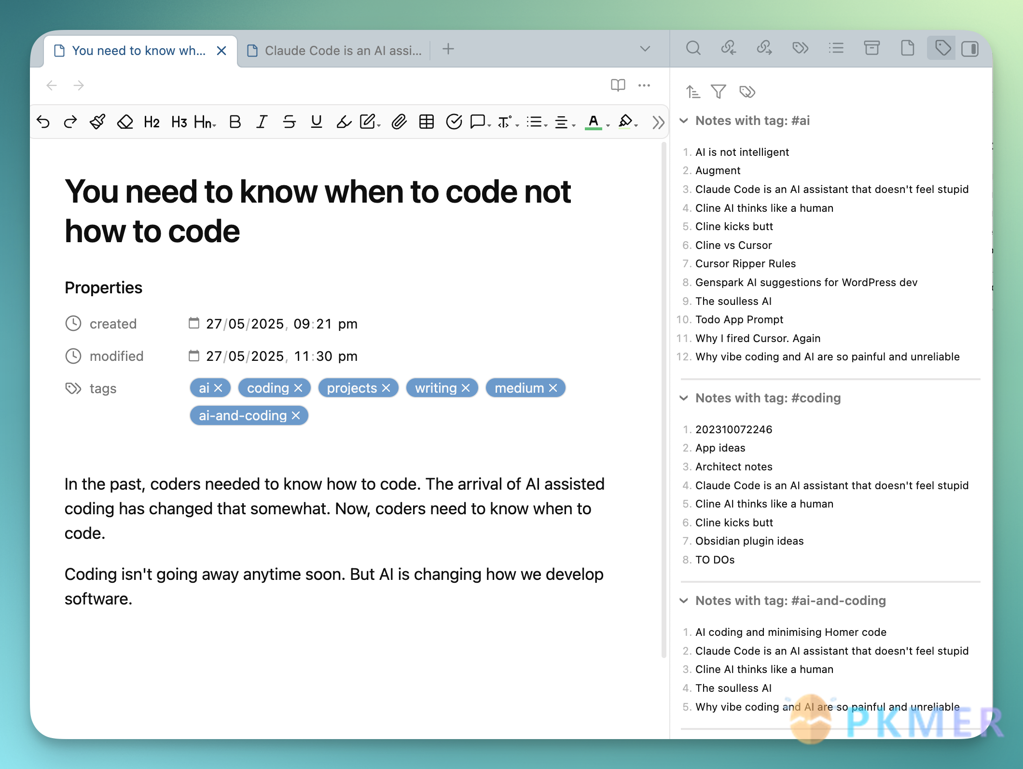Insert a task checkbox with check-circle icon
Image resolution: width=1023 pixels, height=769 pixels.
pos(454,122)
